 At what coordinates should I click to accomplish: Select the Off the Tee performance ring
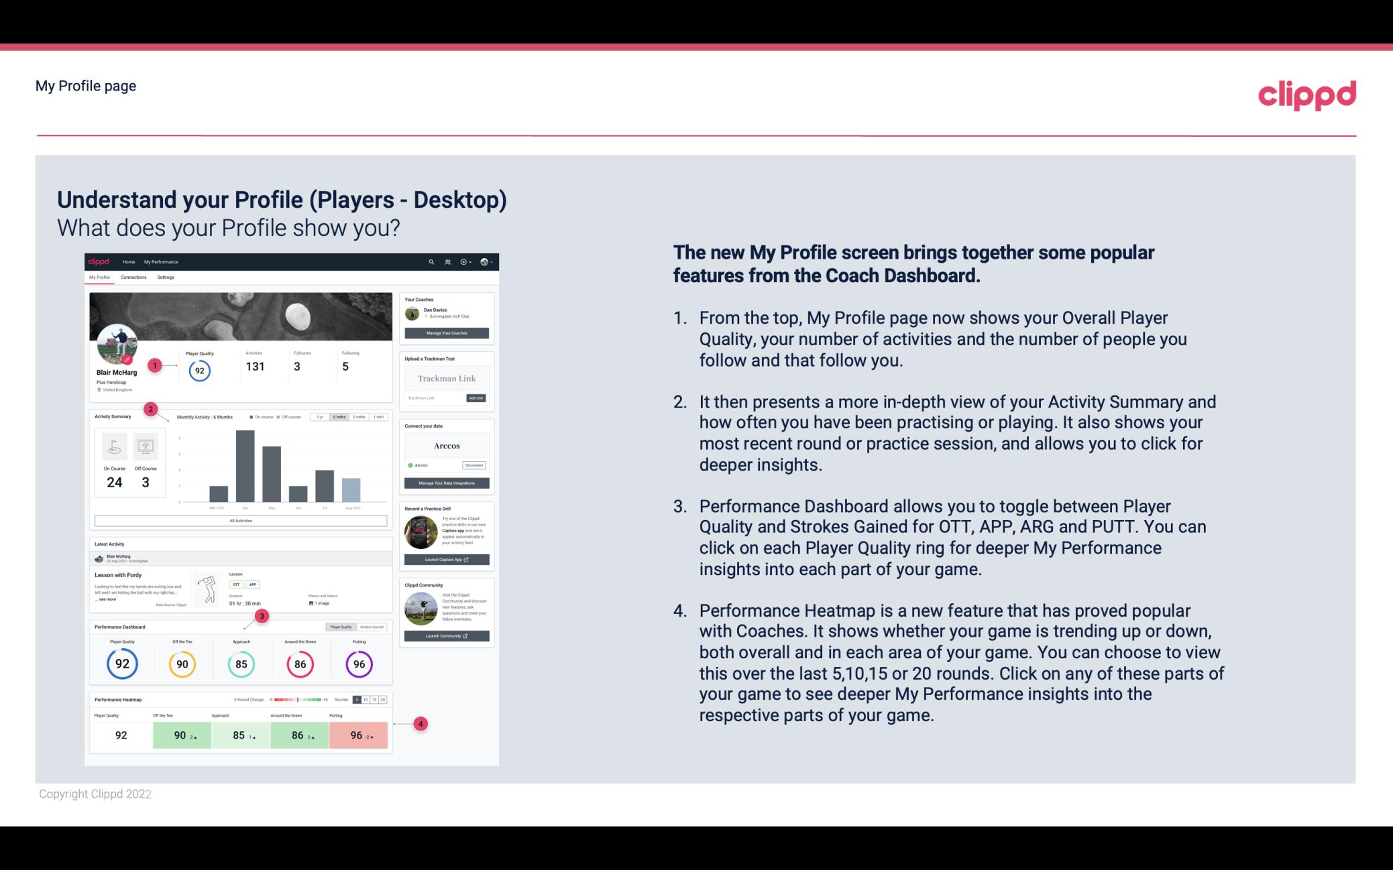[x=182, y=664]
